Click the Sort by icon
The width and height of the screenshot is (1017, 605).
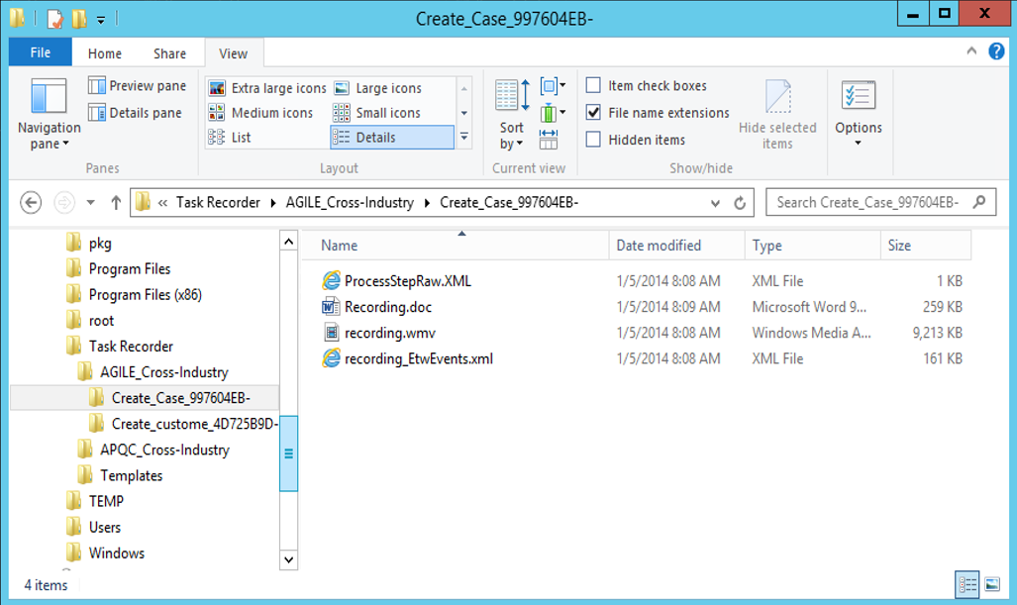click(x=512, y=99)
